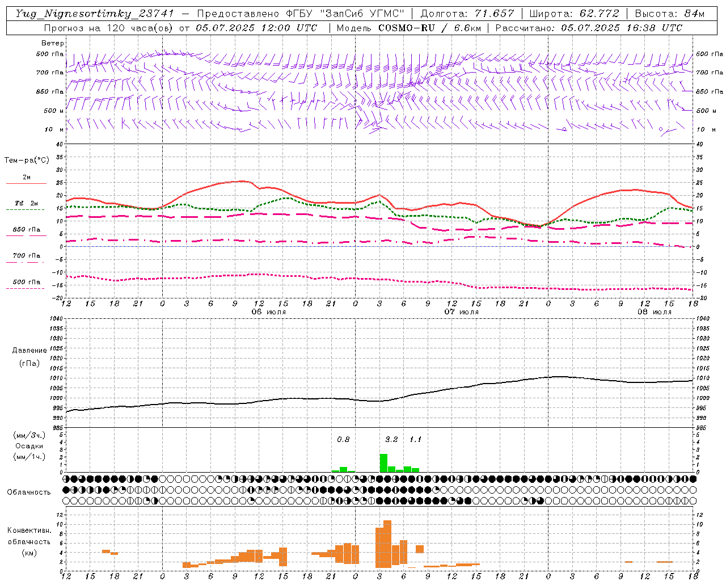
Task: Select the 700 гПа legend in the temperature panel
Action: pyautogui.click(x=26, y=257)
